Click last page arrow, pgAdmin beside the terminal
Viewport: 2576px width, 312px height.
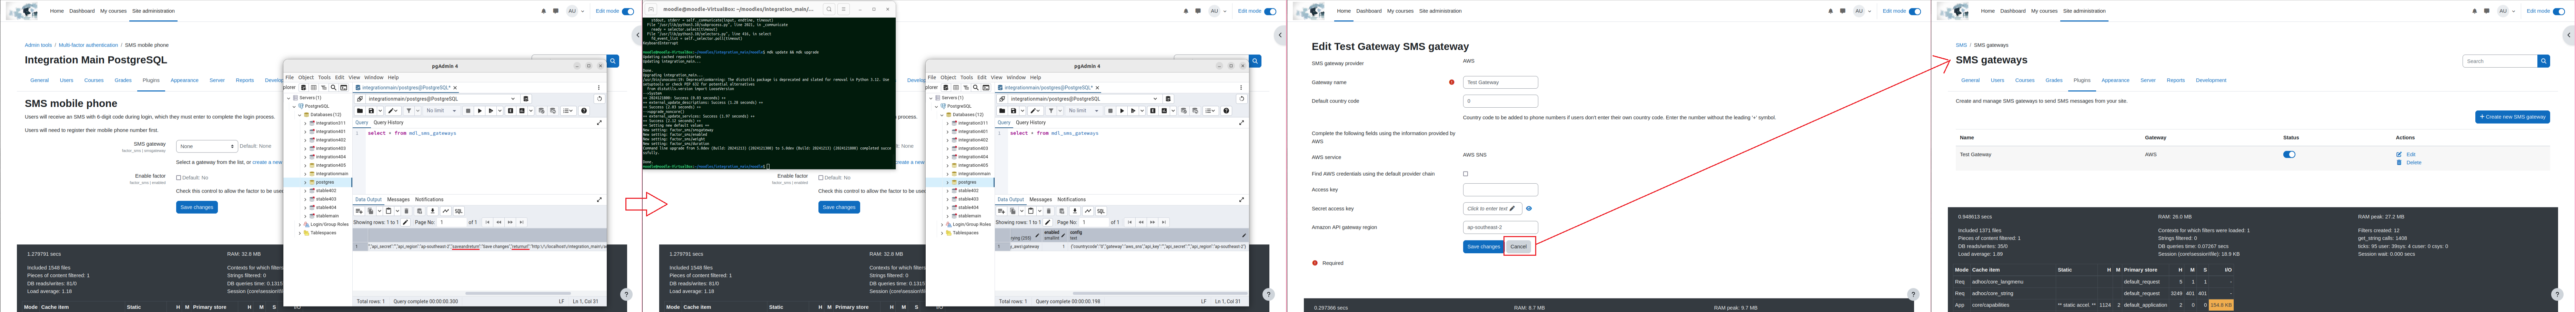[1164, 222]
